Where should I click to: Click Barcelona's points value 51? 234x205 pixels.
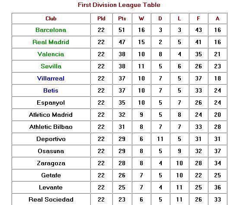122,30
